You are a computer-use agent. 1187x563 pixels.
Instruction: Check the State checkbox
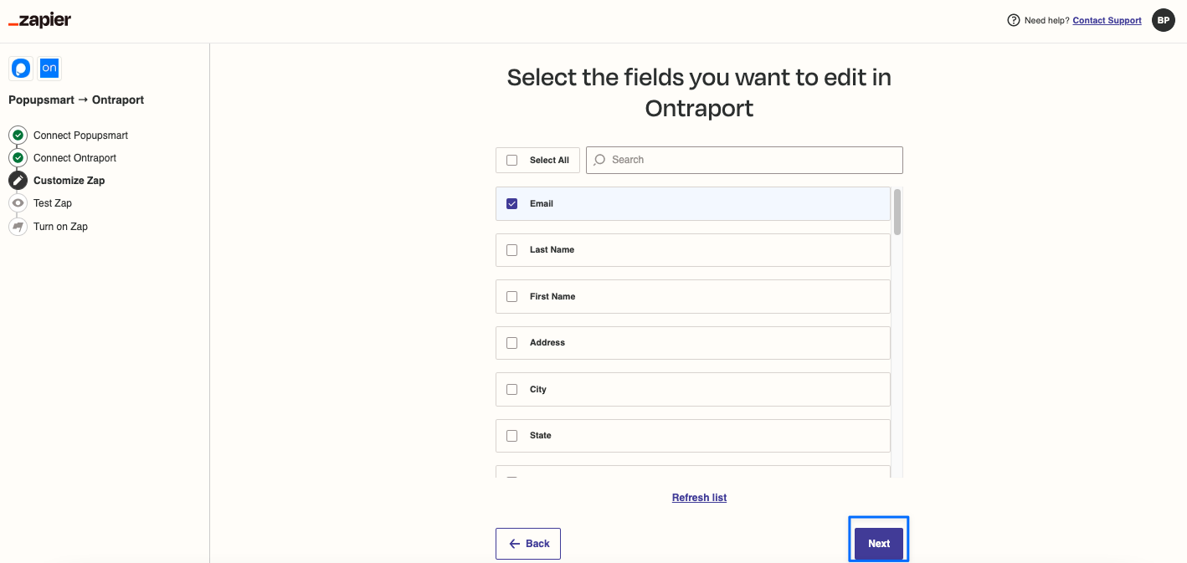pos(512,435)
